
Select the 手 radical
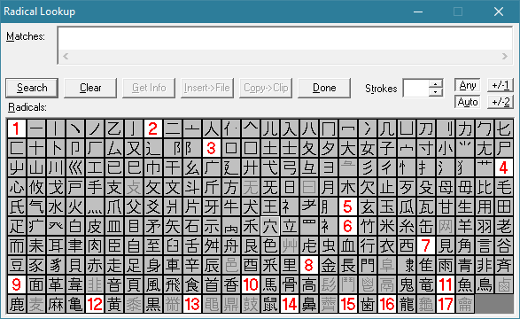click(94, 187)
